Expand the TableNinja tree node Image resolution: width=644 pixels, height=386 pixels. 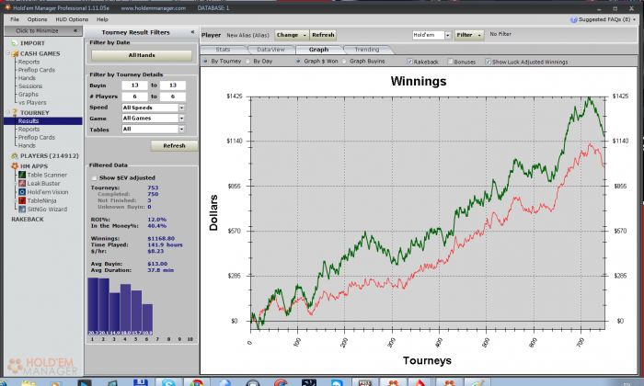[16, 200]
